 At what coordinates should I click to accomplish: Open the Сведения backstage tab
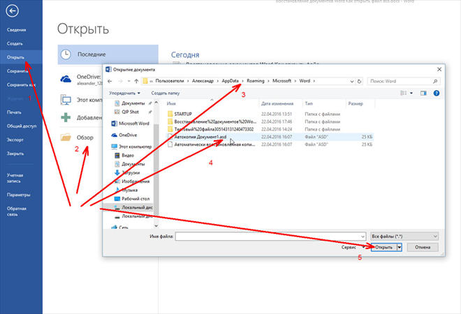17,30
